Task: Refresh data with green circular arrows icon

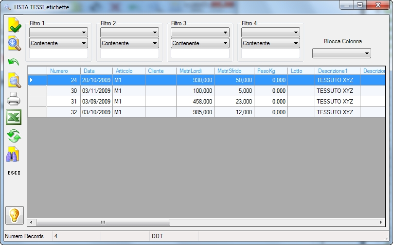Action: (14, 136)
